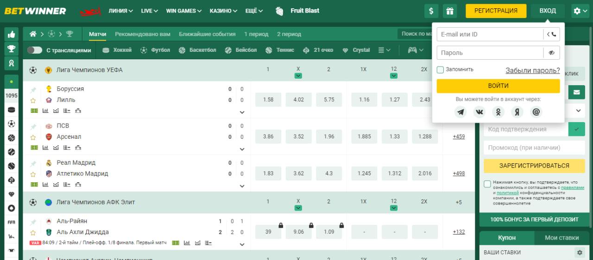Open the gift bonus icon in header
This screenshot has height=260, width=593.
[449, 11]
